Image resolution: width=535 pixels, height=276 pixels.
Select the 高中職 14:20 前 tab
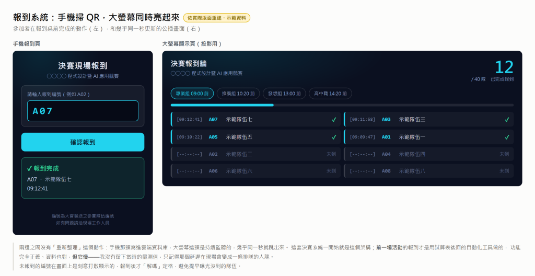click(x=330, y=93)
